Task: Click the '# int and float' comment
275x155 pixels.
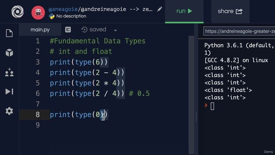Action: coord(81,52)
